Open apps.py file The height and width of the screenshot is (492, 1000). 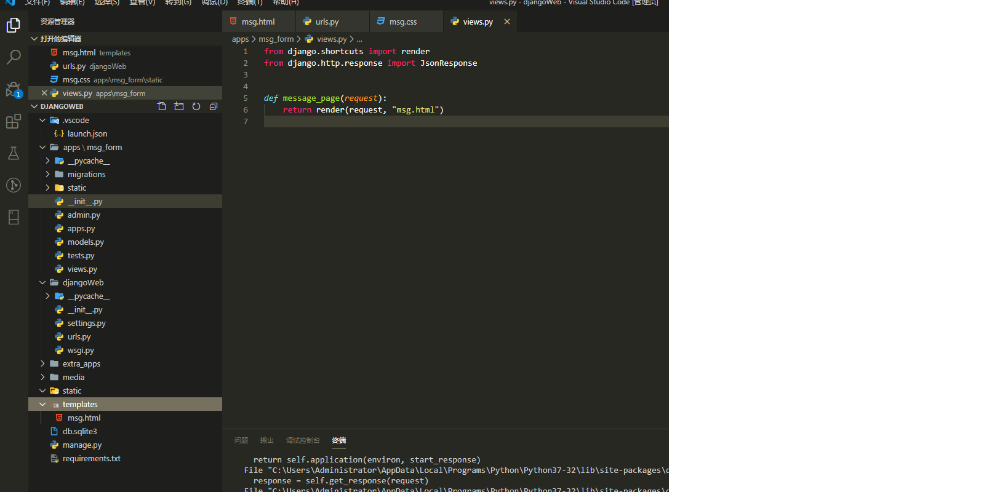click(125, 228)
